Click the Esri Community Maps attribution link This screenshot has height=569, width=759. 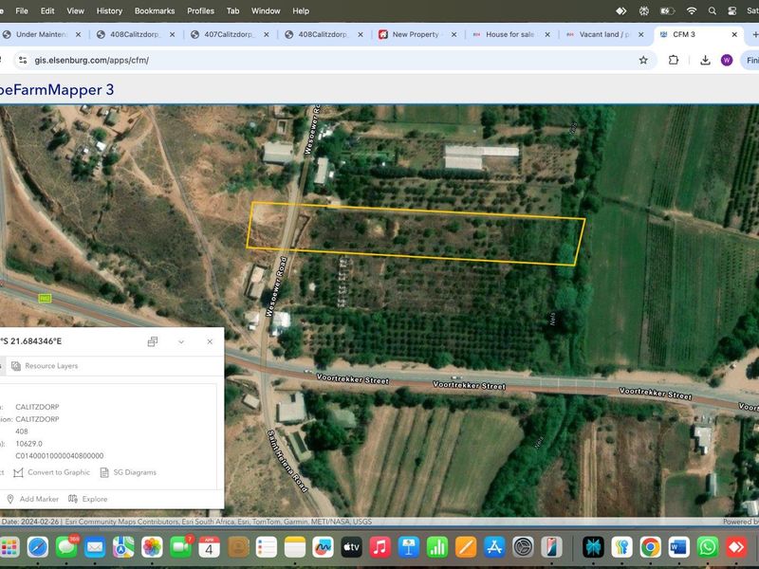tap(123, 520)
